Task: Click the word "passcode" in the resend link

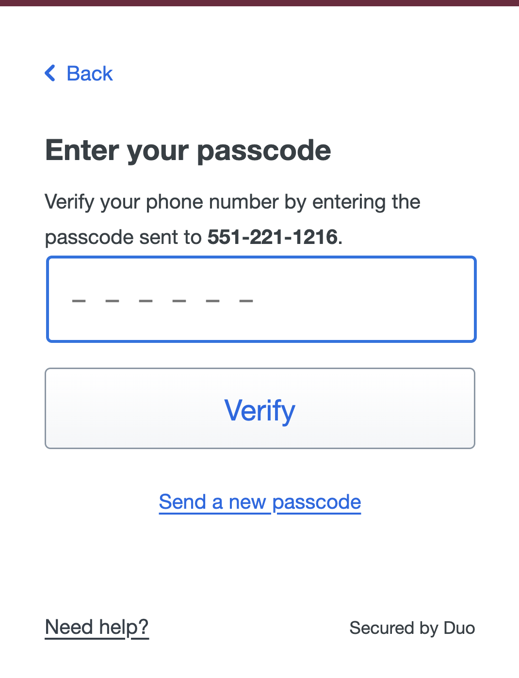Action: [x=316, y=502]
